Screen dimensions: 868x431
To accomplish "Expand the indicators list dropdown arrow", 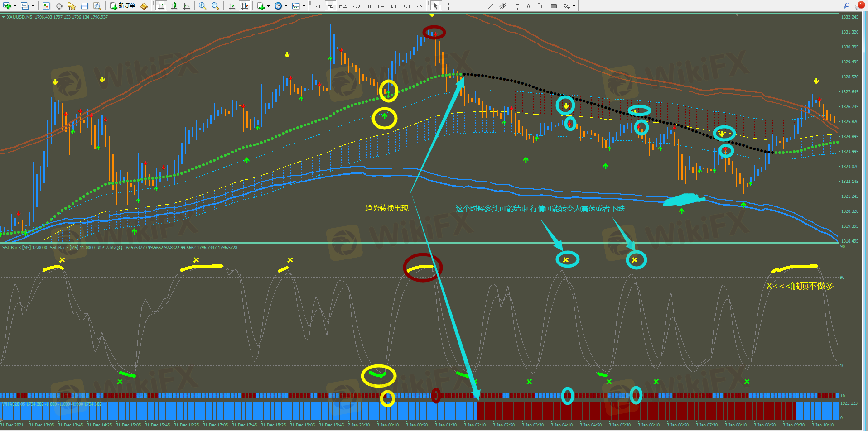I will (268, 6).
